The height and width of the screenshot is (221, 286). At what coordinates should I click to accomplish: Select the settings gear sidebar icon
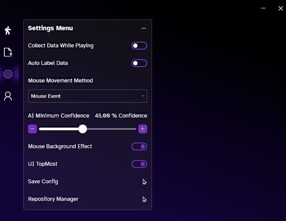[x=7, y=74]
